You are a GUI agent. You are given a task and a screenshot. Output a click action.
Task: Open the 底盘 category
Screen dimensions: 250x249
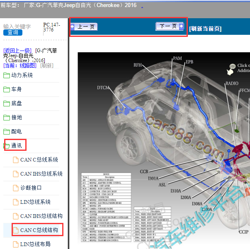click(17, 104)
